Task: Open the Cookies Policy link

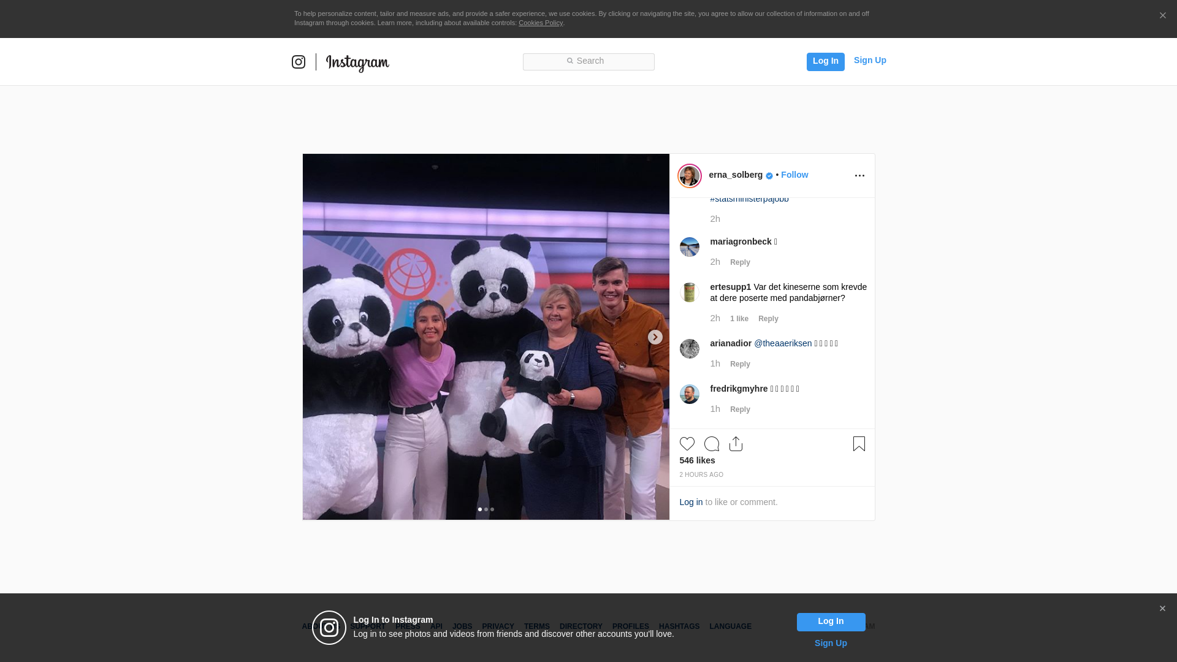Action: [541, 23]
